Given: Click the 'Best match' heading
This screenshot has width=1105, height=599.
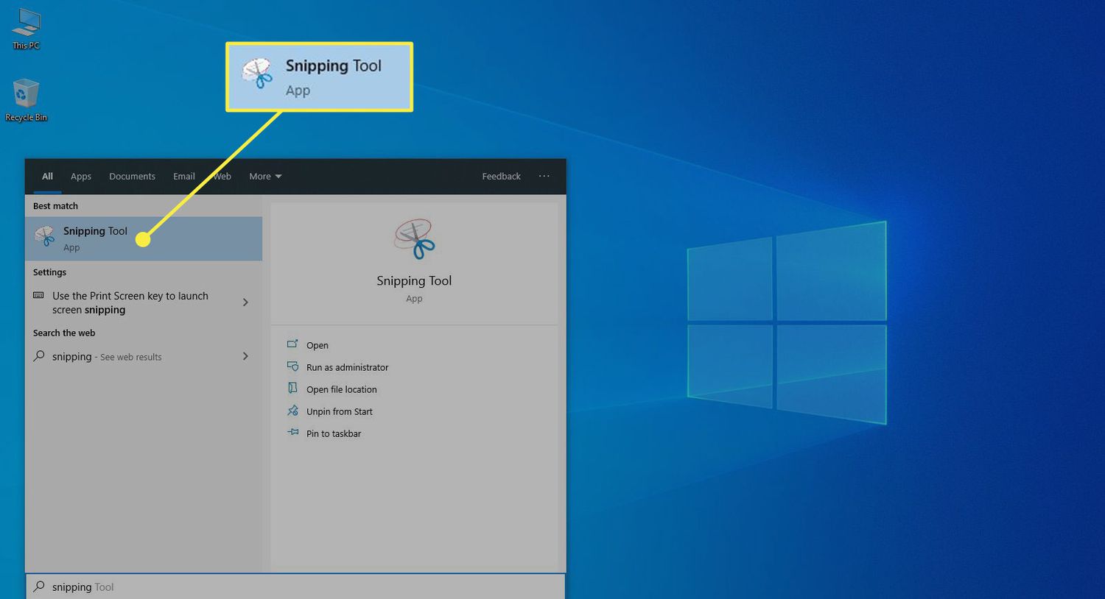Looking at the screenshot, I should [x=55, y=206].
